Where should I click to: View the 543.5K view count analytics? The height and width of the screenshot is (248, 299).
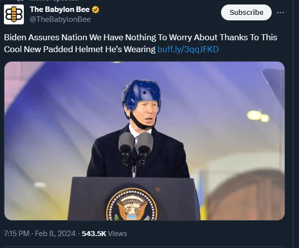[x=93, y=233]
